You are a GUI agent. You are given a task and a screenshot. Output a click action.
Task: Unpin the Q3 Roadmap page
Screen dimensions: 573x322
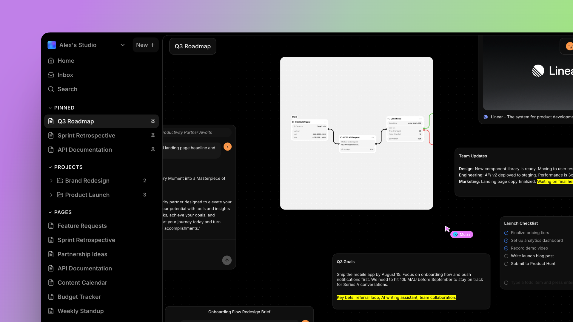[153, 121]
